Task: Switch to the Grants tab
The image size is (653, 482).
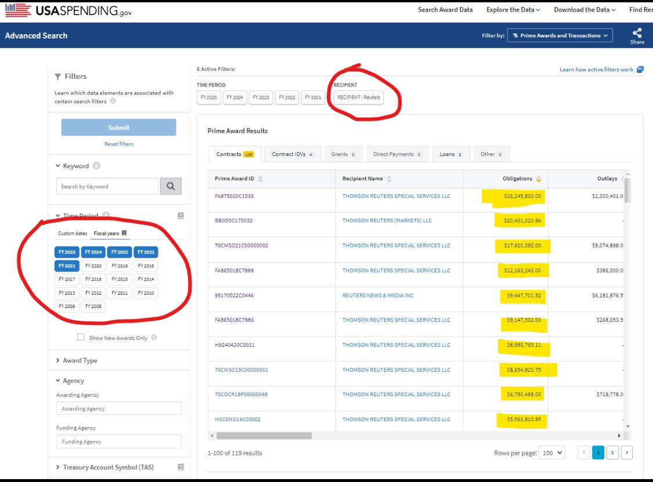Action: [343, 154]
